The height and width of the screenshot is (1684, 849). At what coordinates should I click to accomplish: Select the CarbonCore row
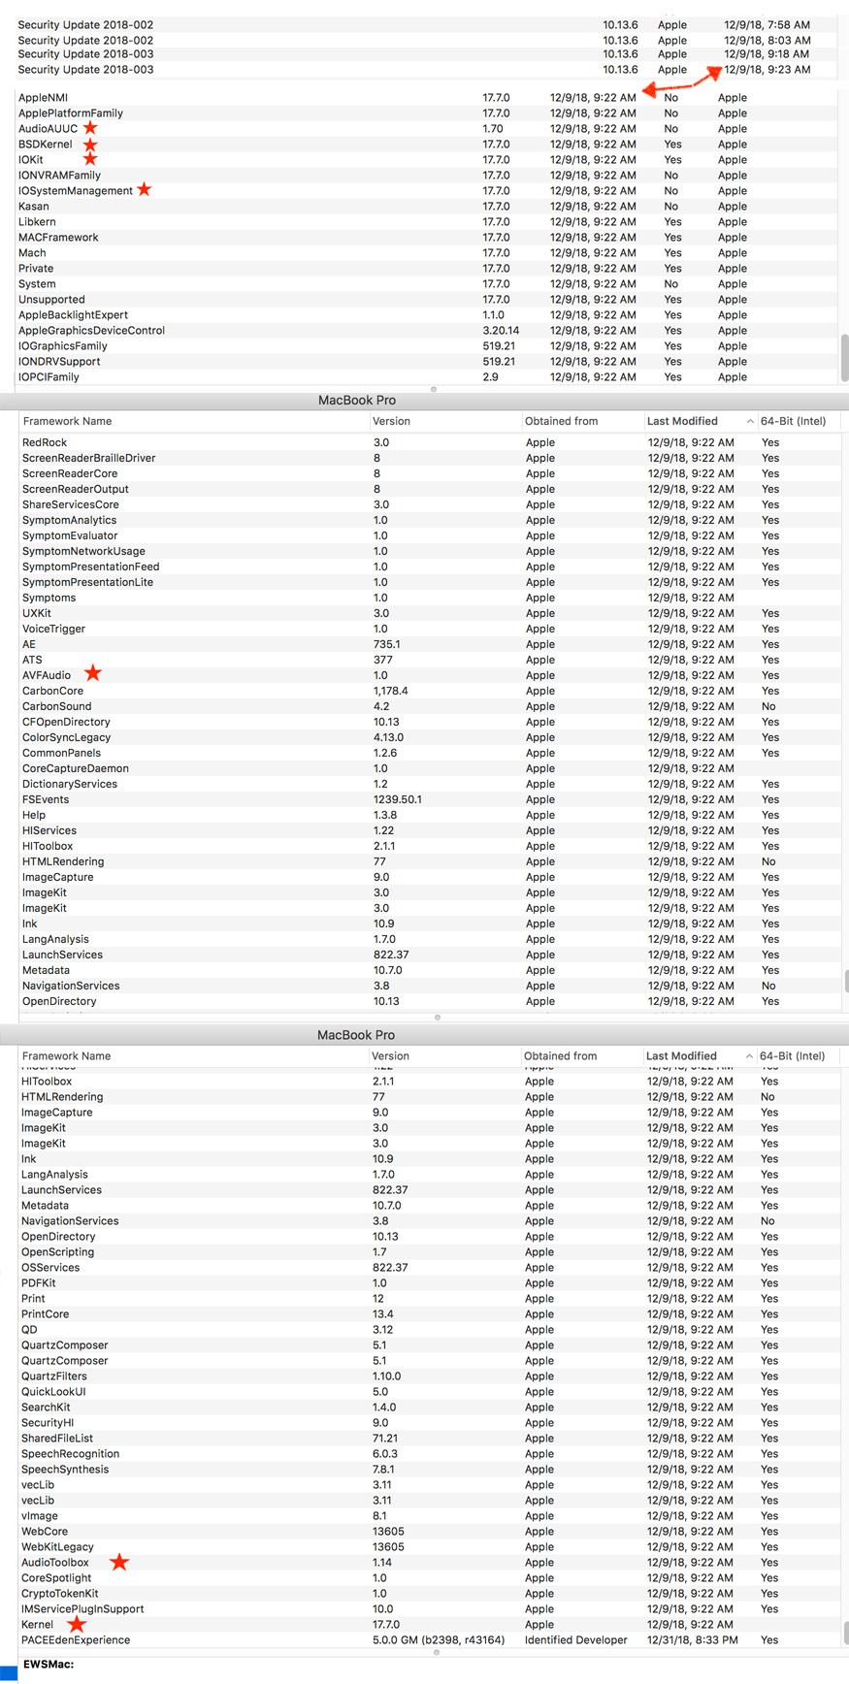click(431, 691)
